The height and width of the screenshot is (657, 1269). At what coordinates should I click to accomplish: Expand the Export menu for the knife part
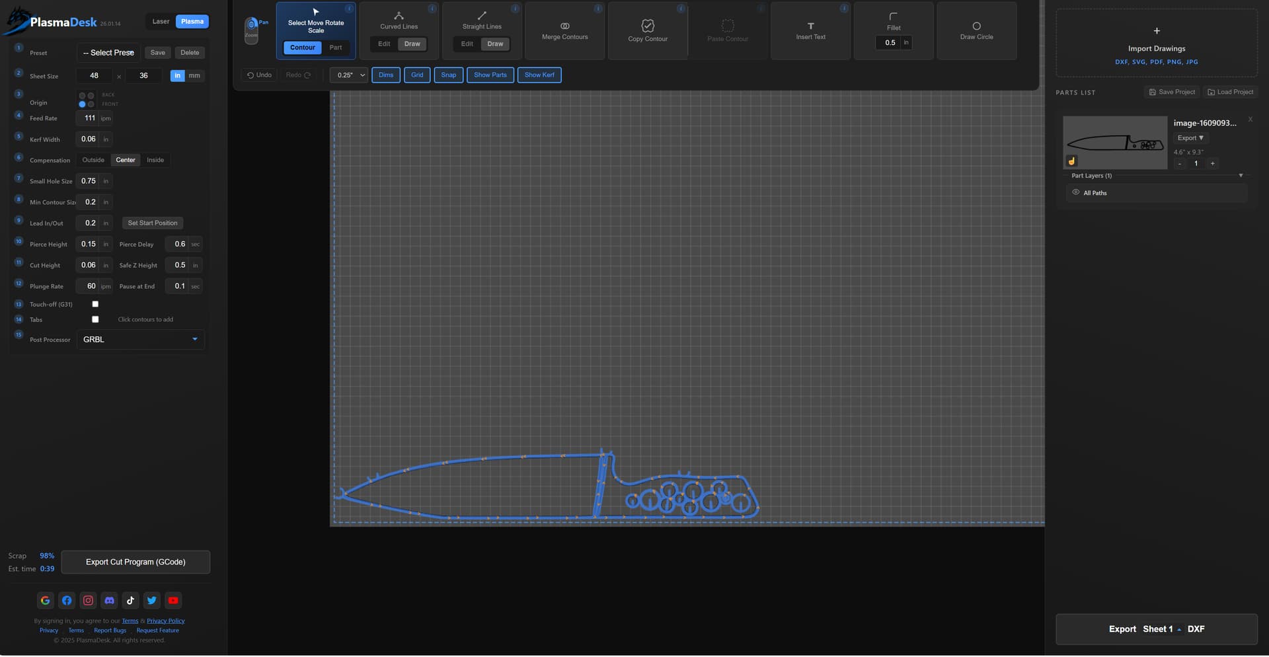1190,138
